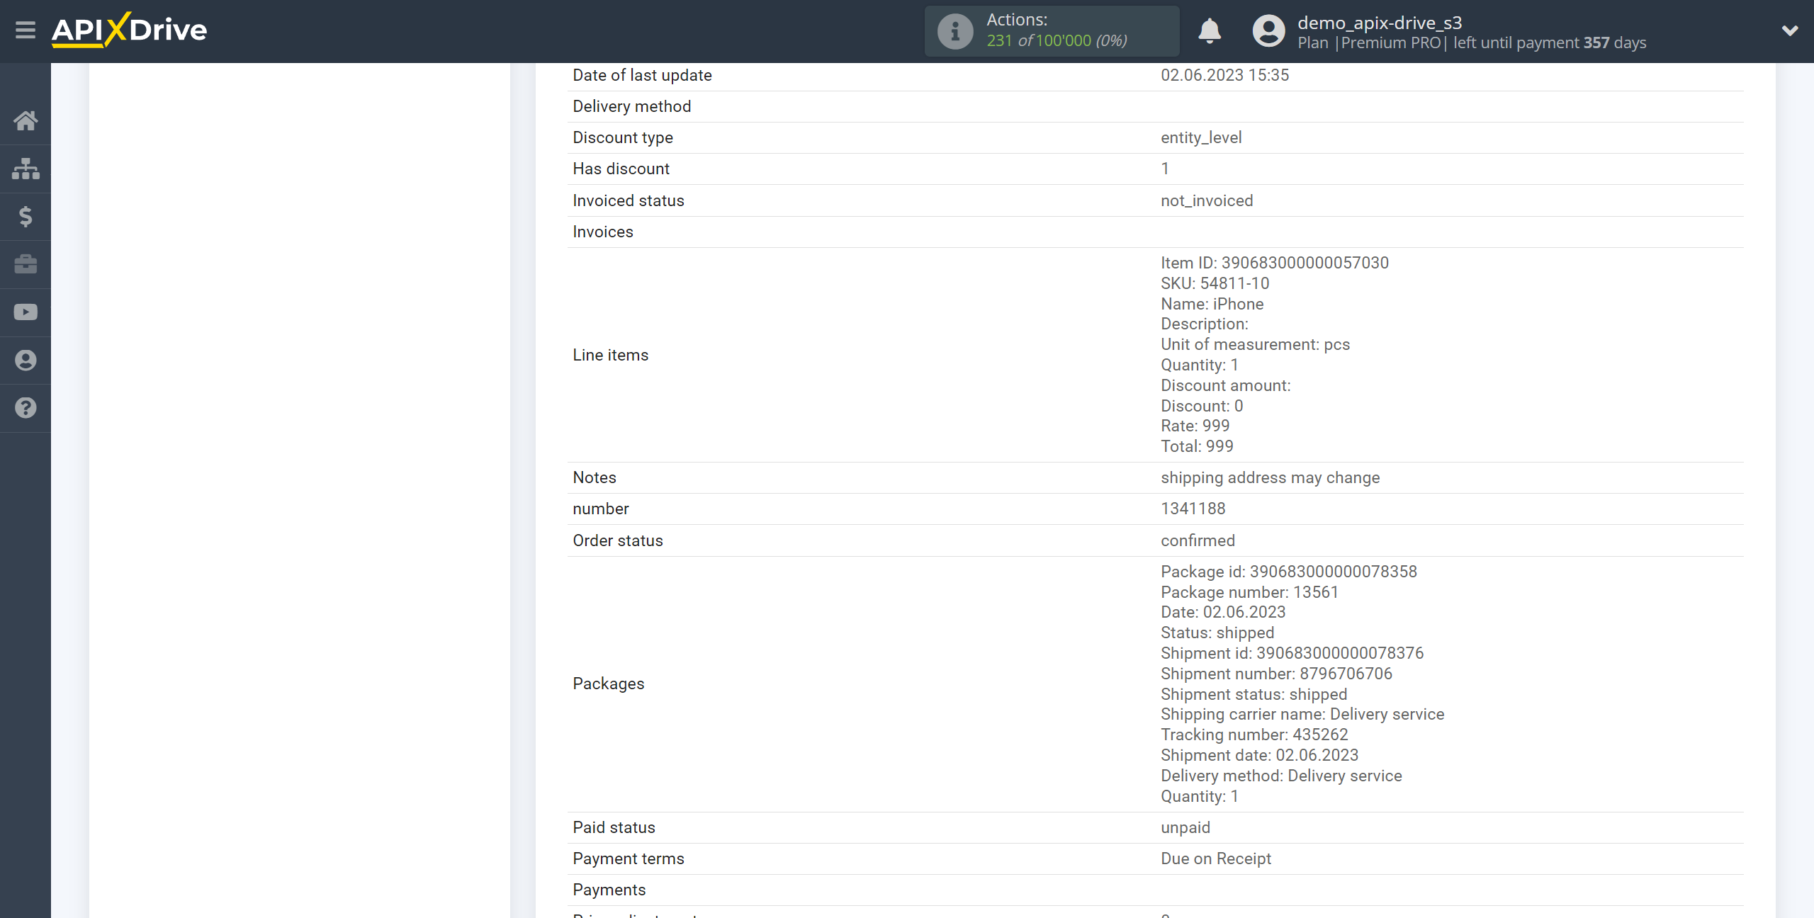Select the Delivery method label
Viewport: 1814px width, 918px height.
(x=631, y=107)
